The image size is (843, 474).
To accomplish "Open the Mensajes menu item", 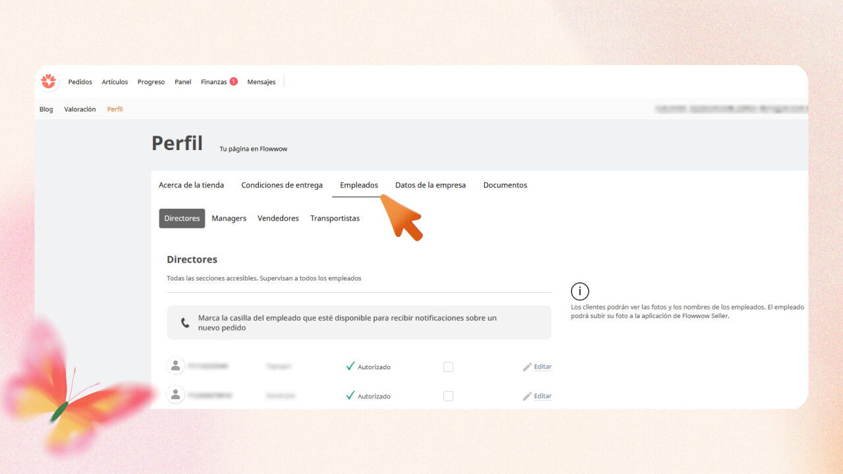I will pyautogui.click(x=261, y=82).
